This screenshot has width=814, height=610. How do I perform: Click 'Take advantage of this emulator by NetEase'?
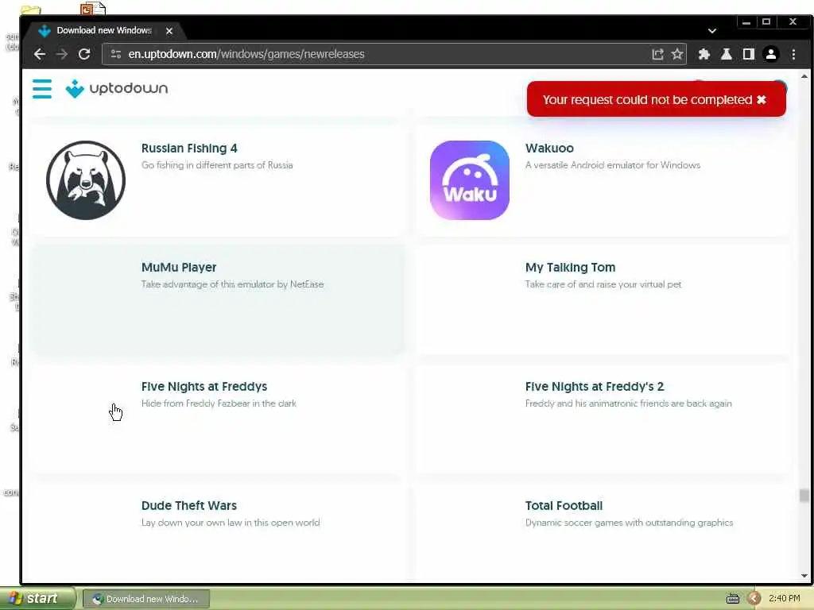(x=232, y=284)
